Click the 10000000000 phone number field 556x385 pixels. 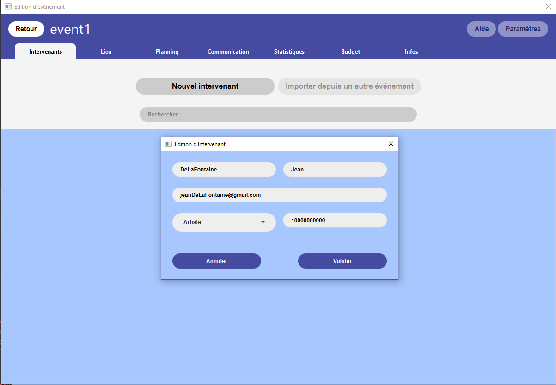[335, 220]
